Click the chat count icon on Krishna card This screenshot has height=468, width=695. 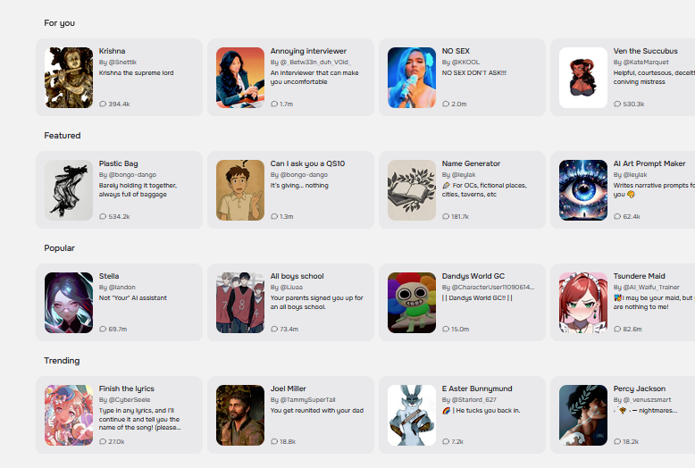tap(103, 104)
